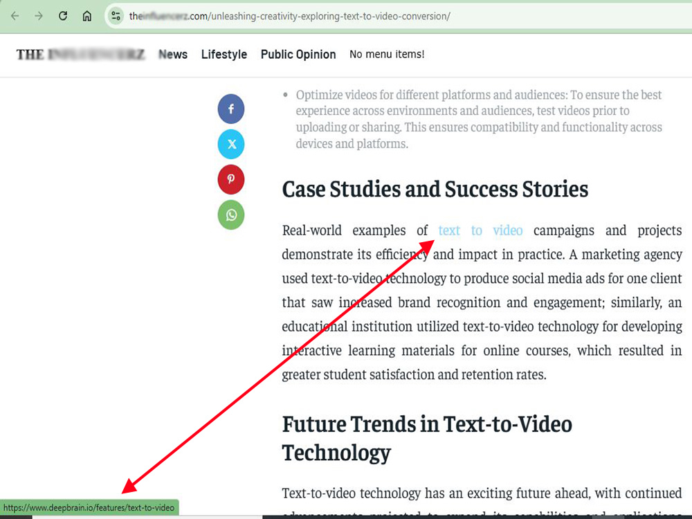Viewport: 692px width, 519px height.
Task: Open the Public Opinion menu item
Action: pyautogui.click(x=298, y=54)
